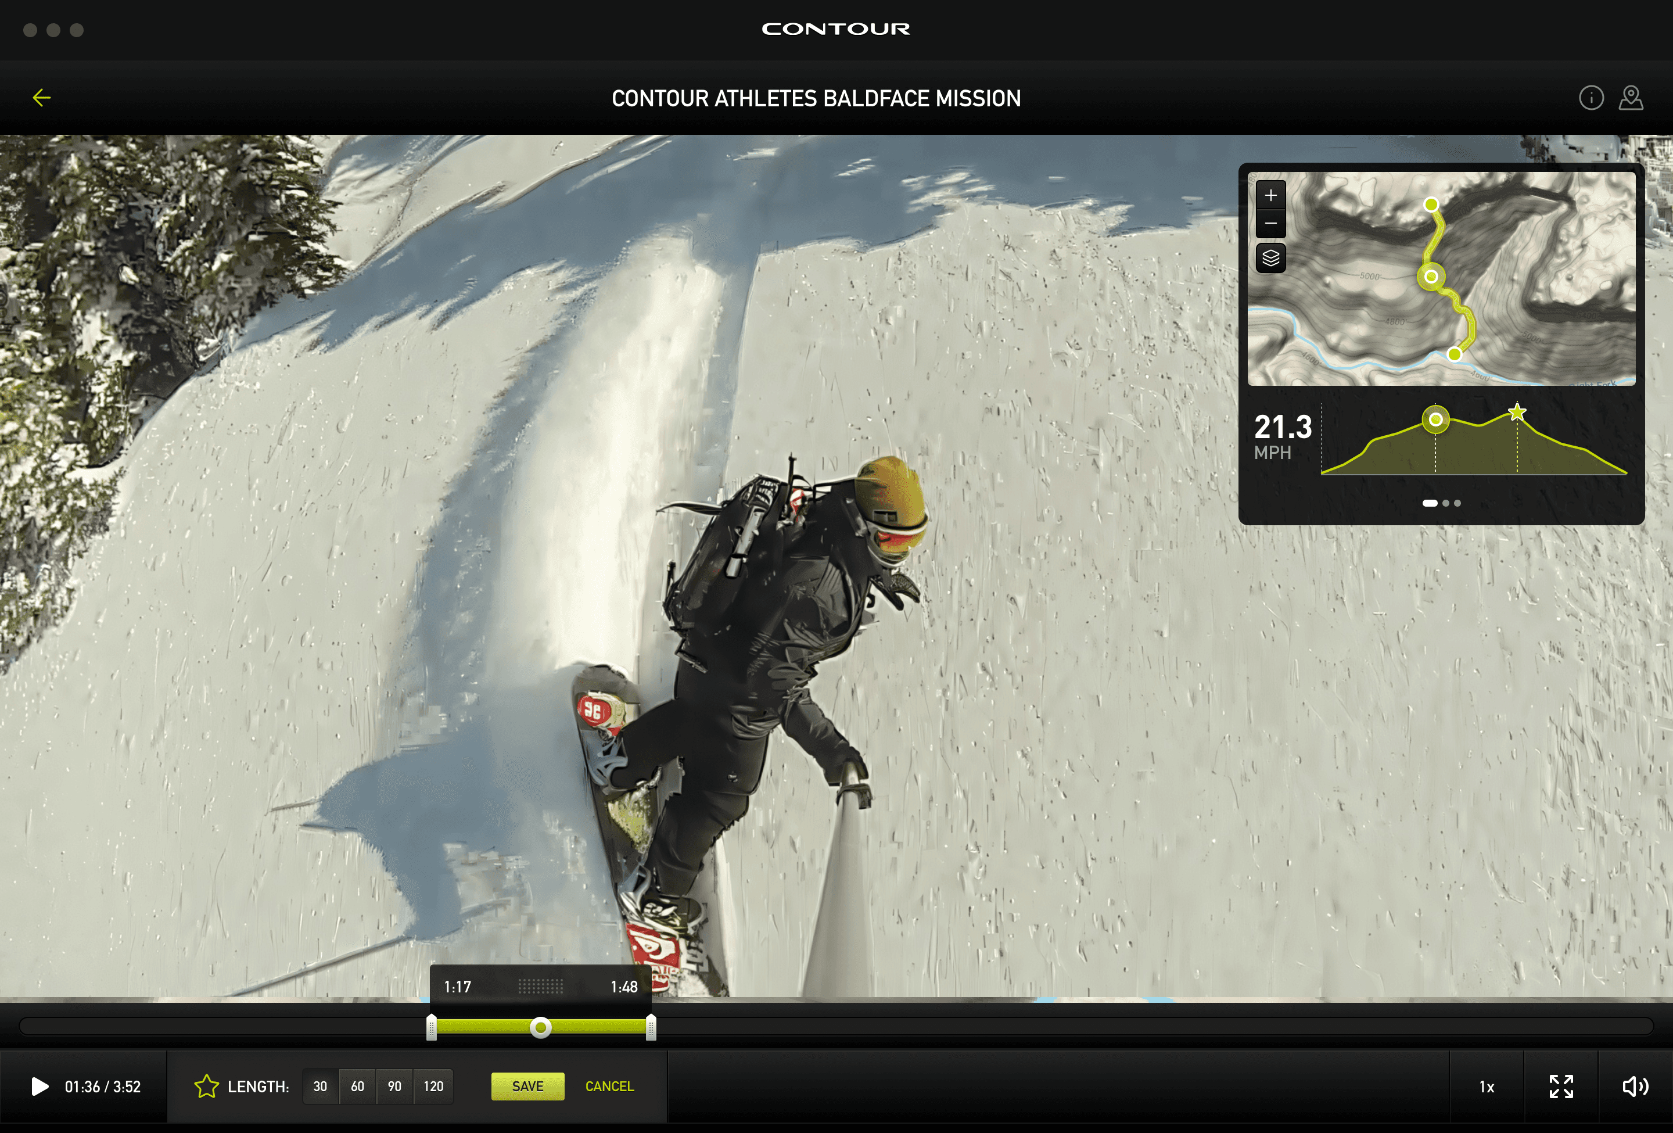Screen dimensions: 1673x1133
Task: Cancel the highlight editing
Action: (609, 1086)
